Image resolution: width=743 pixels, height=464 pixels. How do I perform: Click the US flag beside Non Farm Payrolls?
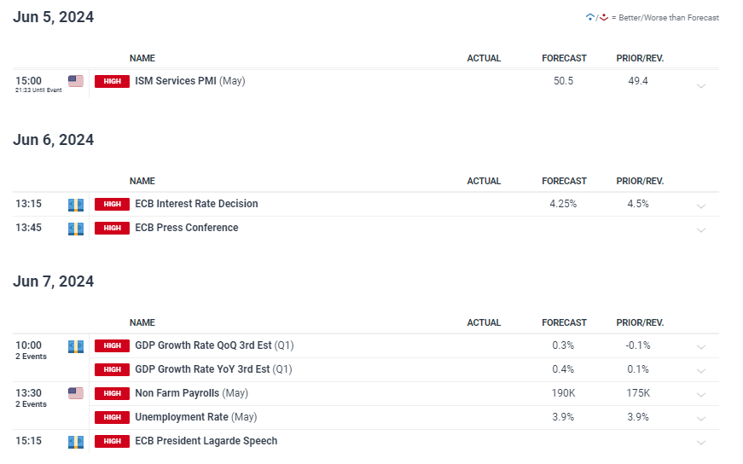click(76, 393)
